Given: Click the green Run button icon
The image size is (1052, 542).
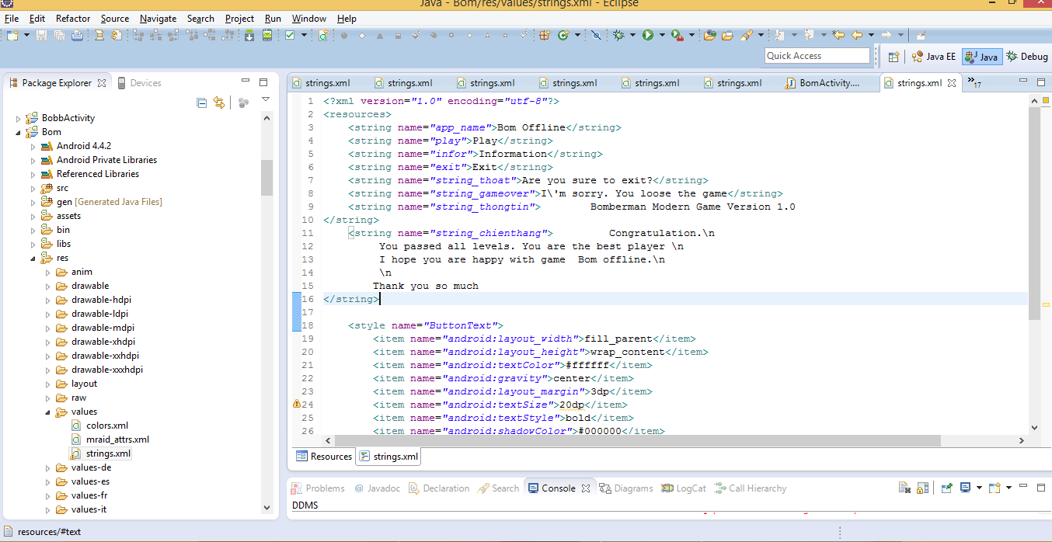Looking at the screenshot, I should tap(648, 35).
